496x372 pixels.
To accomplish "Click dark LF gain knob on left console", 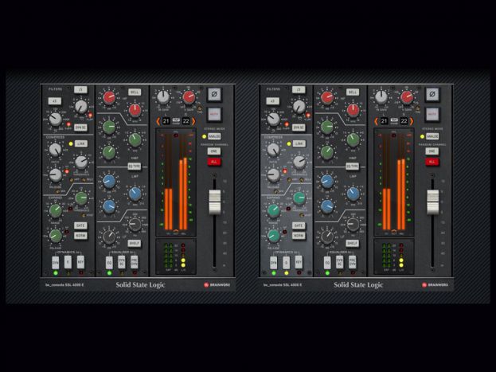I will click(x=109, y=237).
